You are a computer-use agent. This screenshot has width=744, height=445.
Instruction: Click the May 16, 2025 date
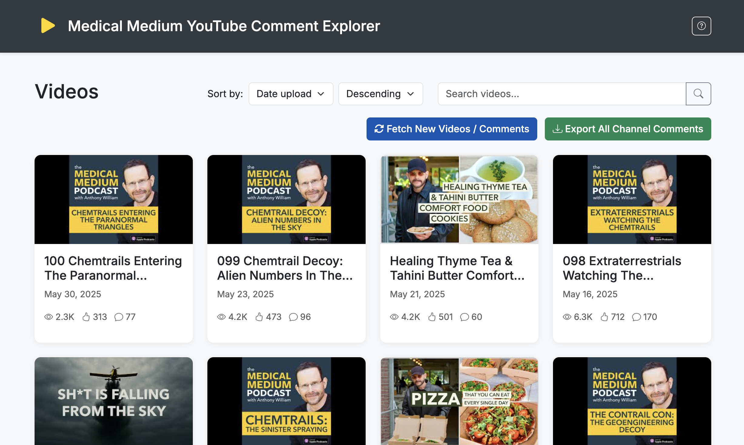coord(590,294)
